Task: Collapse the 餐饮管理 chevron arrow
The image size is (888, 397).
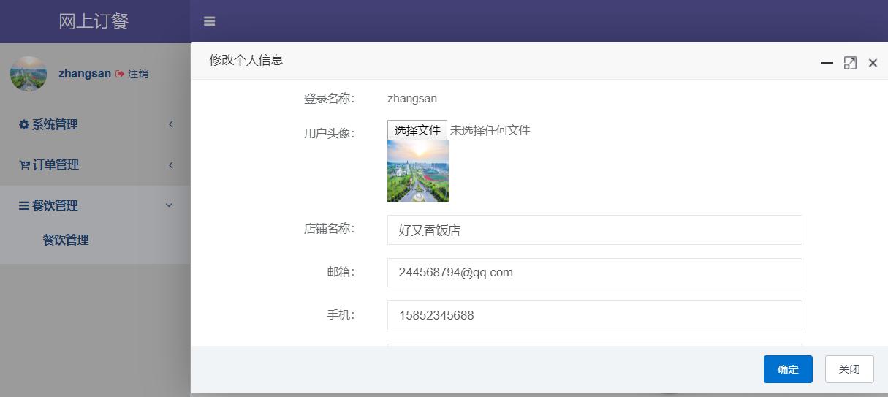Action: 170,206
